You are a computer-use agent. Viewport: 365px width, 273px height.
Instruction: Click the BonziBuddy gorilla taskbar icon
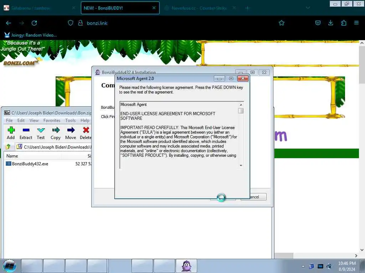coord(186,266)
